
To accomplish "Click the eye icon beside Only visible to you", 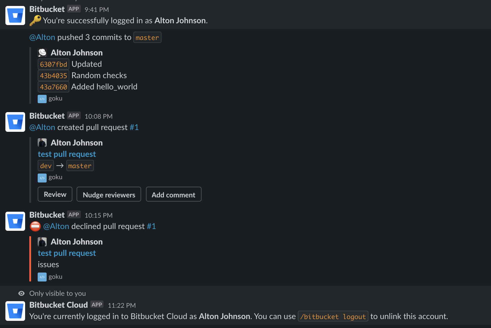I will point(21,293).
